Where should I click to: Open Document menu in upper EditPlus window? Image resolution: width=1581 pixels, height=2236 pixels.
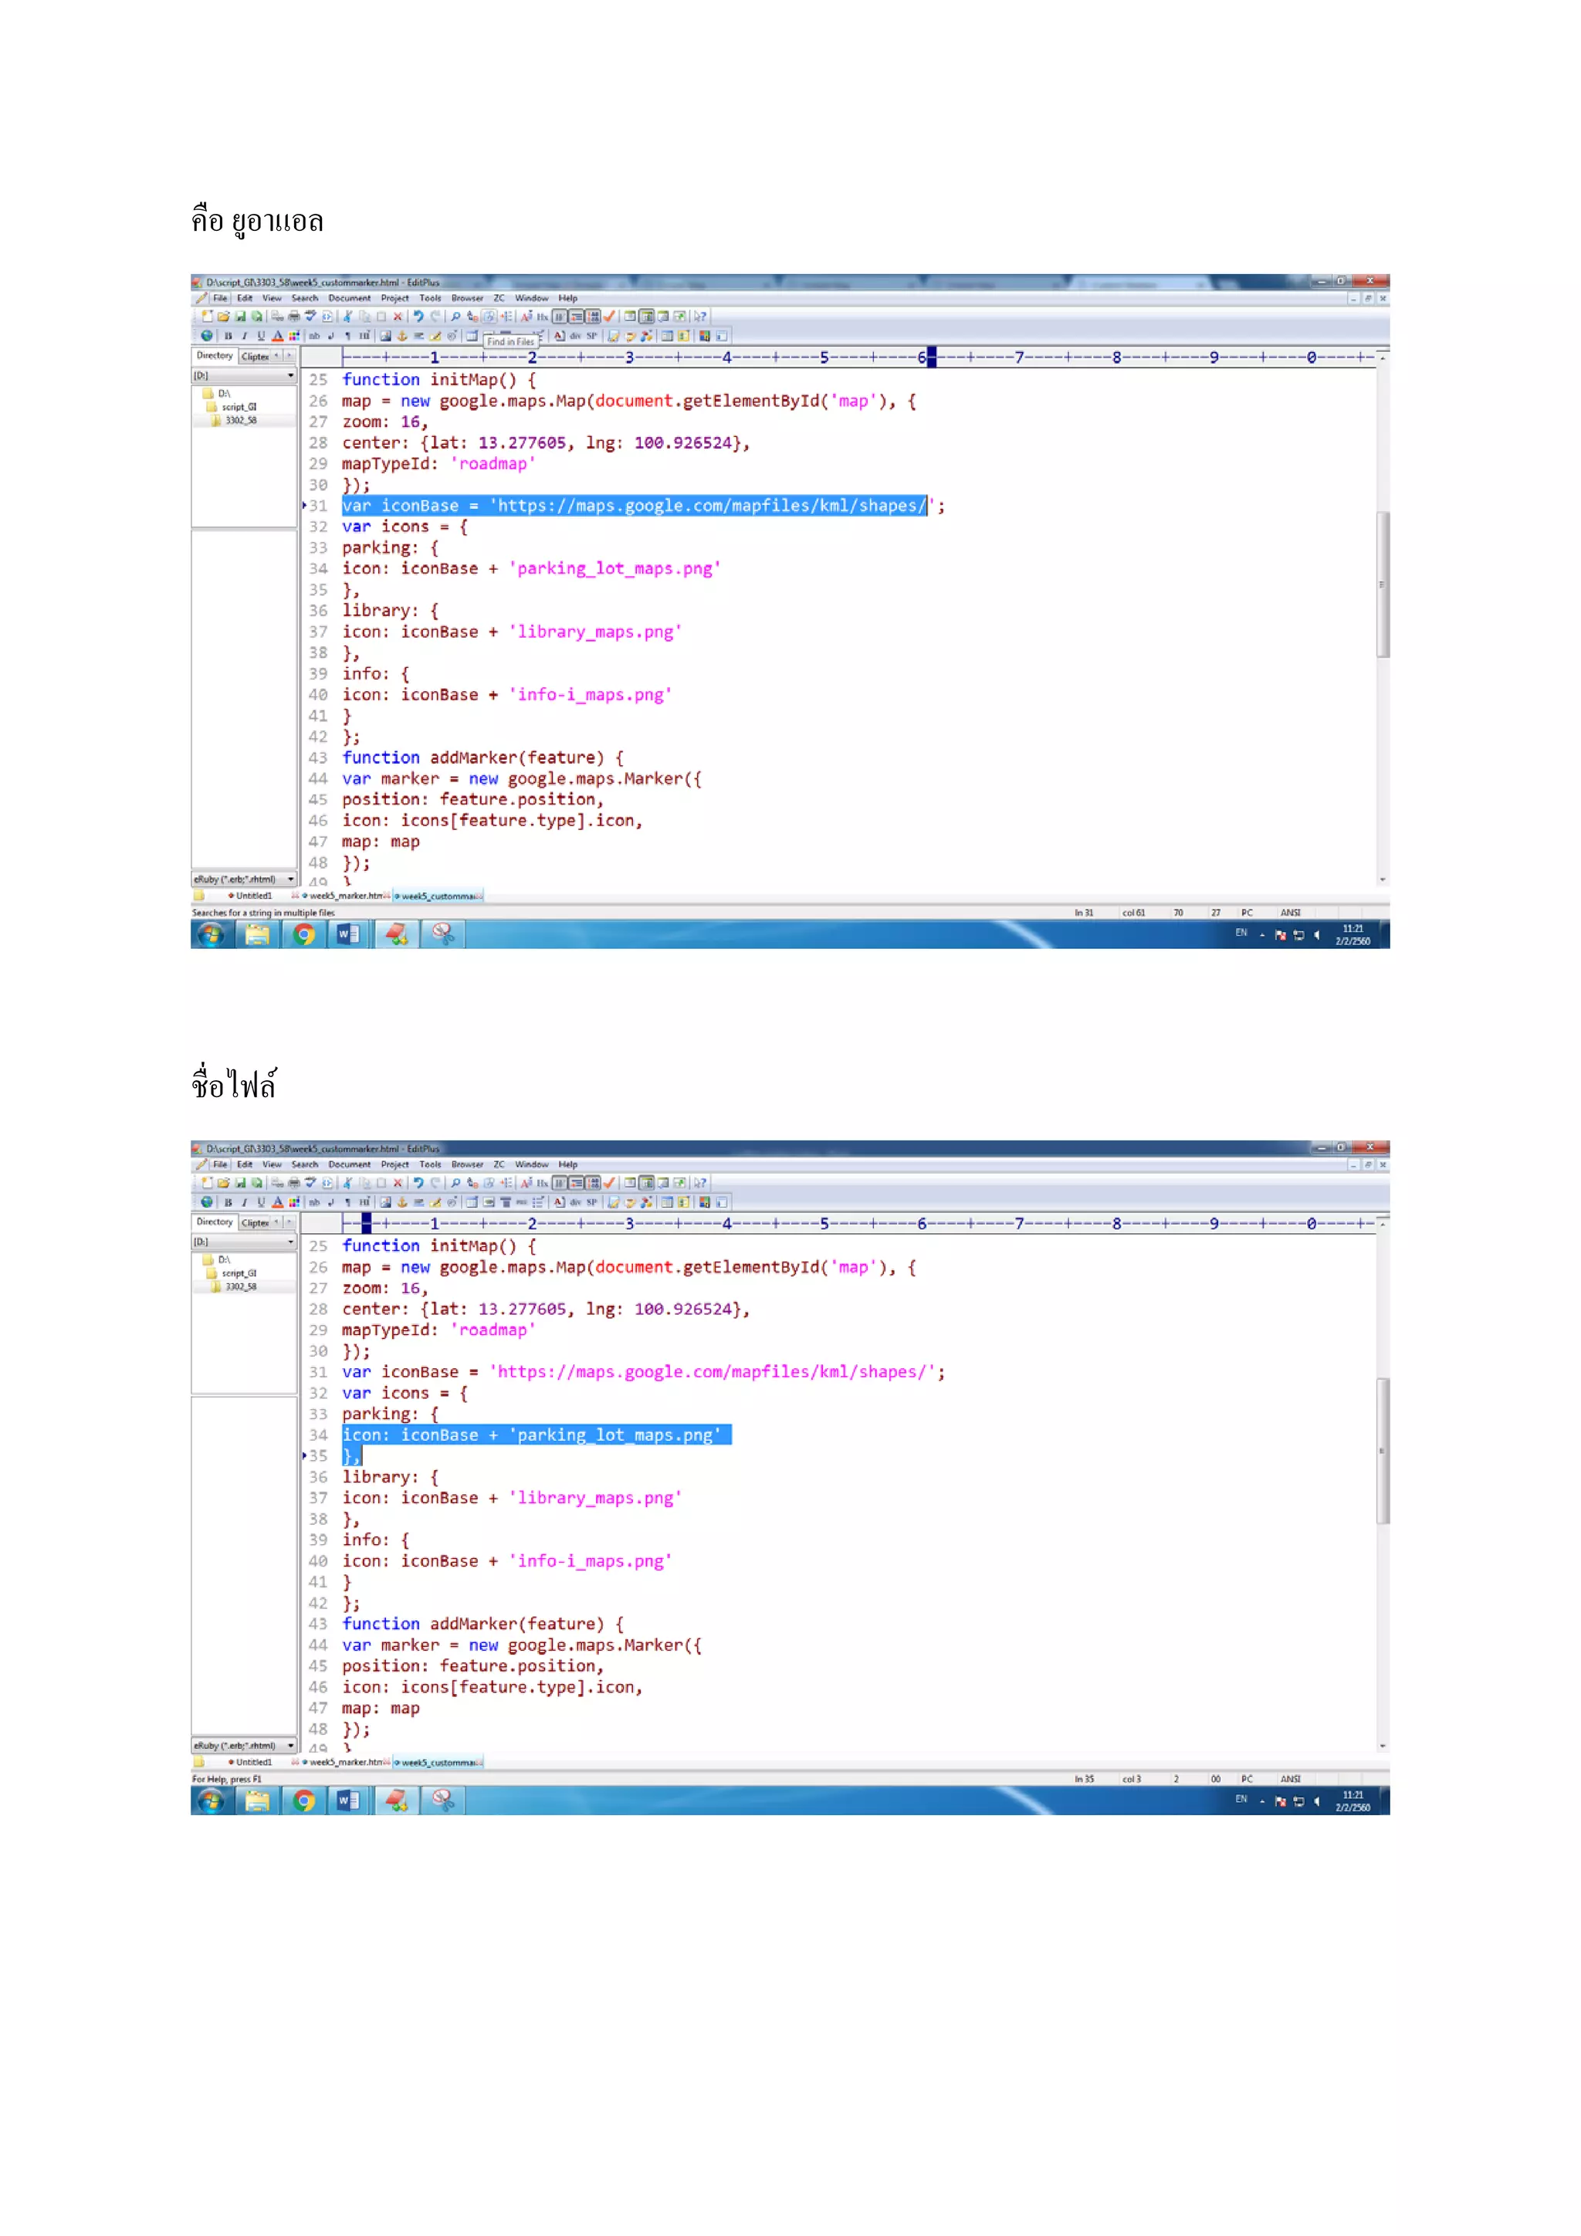[348, 299]
